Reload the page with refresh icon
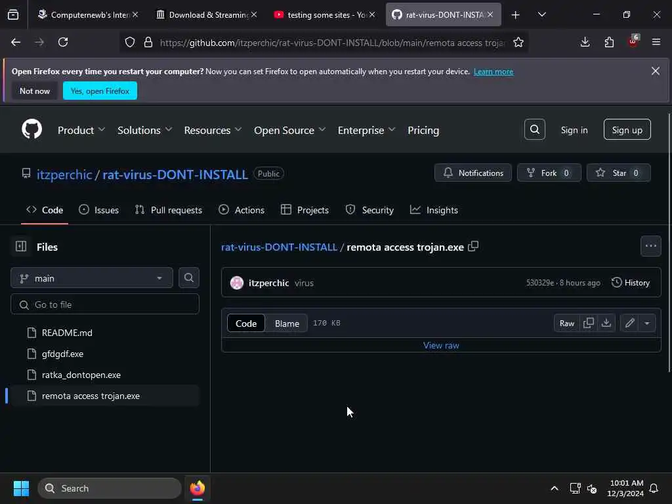Image resolution: width=672 pixels, height=504 pixels. (x=63, y=42)
